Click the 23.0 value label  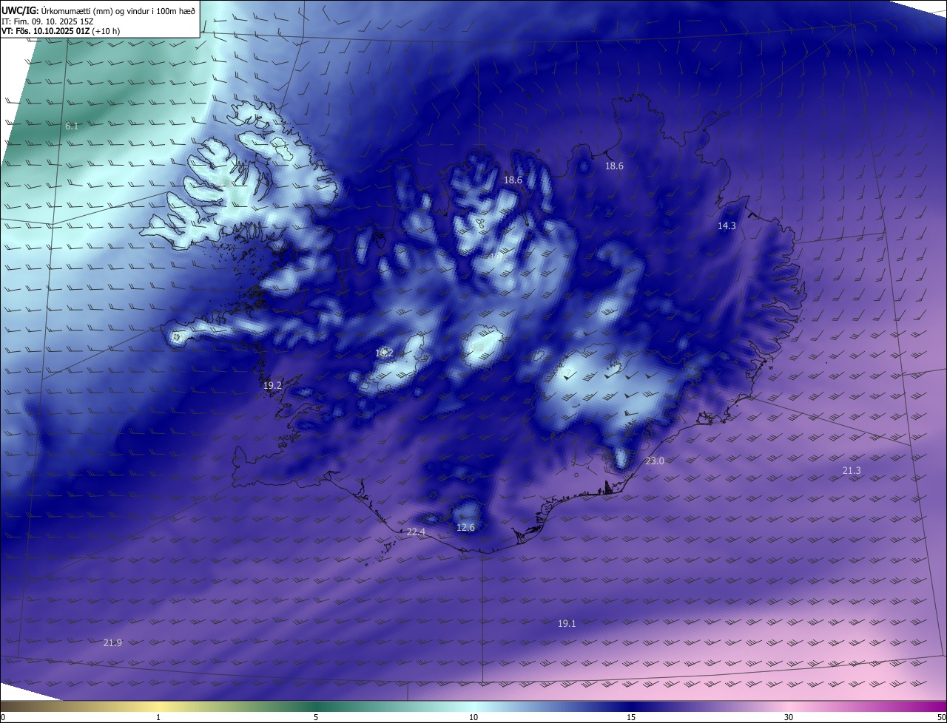coord(655,461)
